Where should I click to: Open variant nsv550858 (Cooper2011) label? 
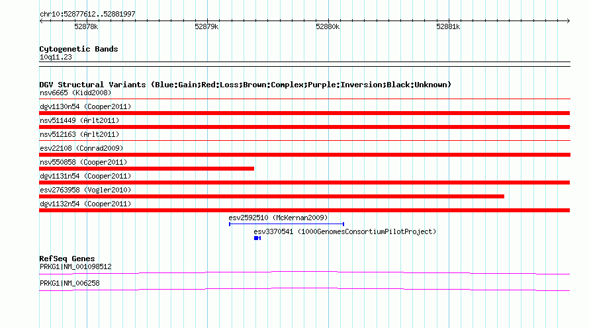(83, 162)
